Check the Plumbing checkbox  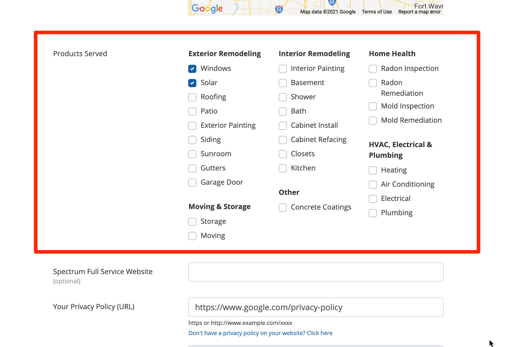click(373, 213)
